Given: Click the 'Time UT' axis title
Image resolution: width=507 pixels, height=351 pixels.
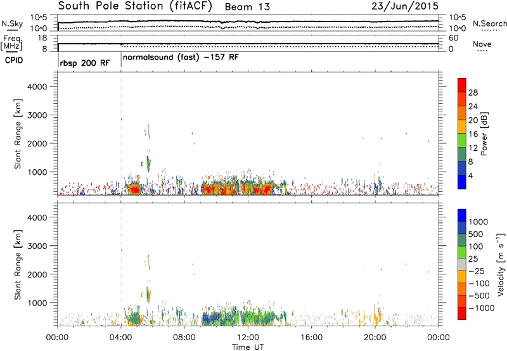Looking at the screenshot, I should coord(248,347).
